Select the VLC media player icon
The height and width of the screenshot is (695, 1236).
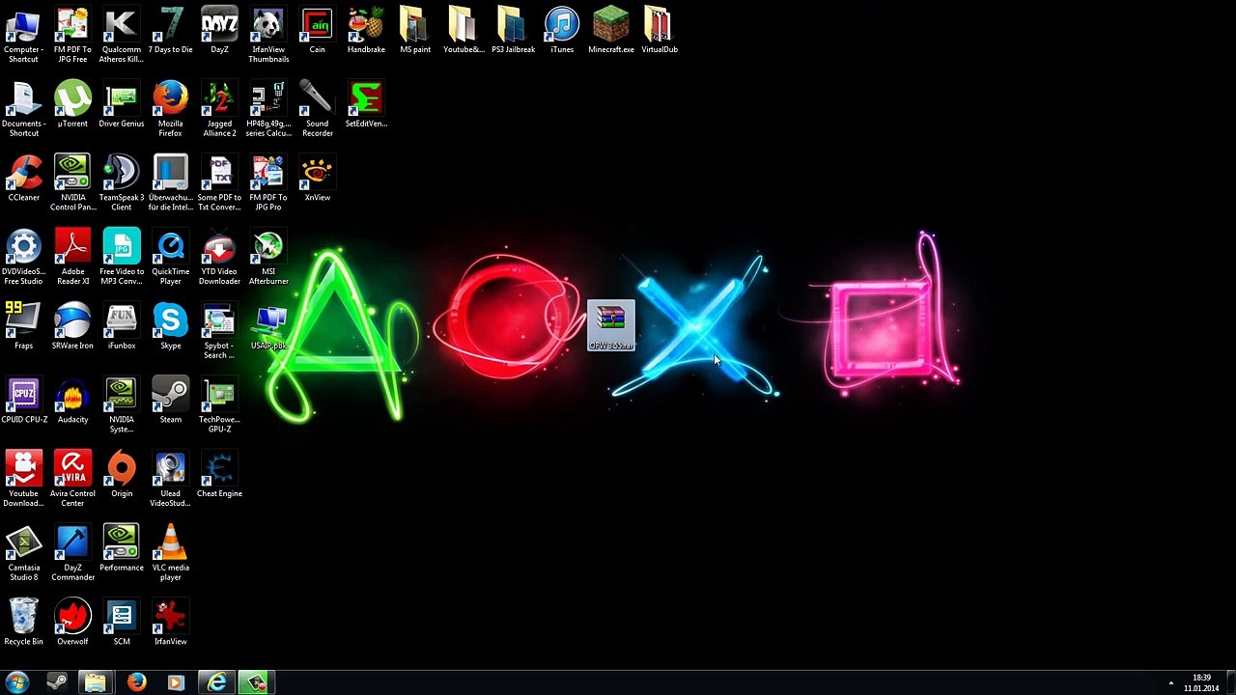coord(170,553)
